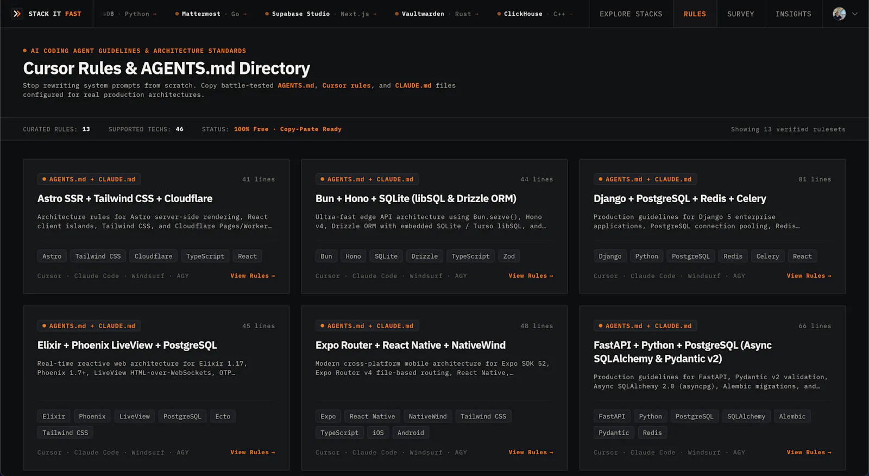Click the 'Curated Rules: 13' stat
The width and height of the screenshot is (869, 476).
coord(56,129)
